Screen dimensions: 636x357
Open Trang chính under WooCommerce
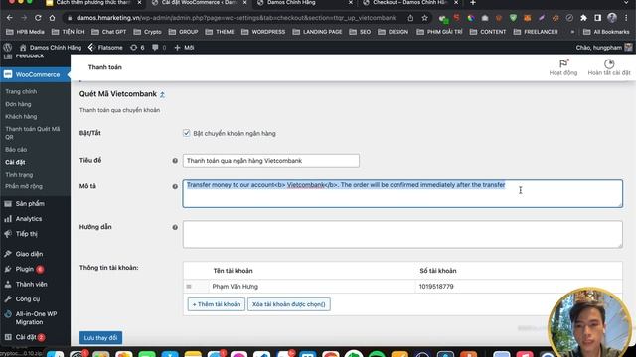coord(21,91)
